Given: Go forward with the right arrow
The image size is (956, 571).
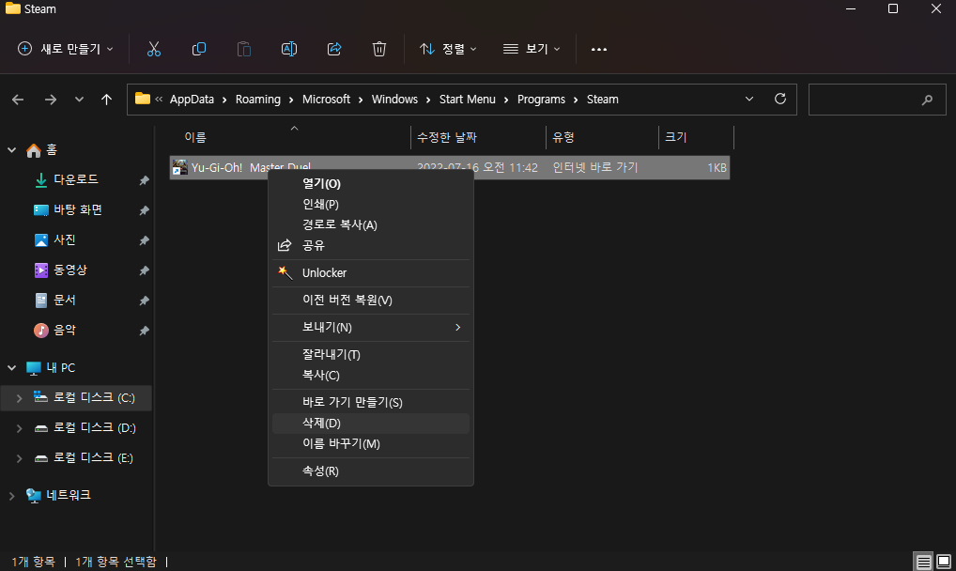Looking at the screenshot, I should [x=51, y=100].
